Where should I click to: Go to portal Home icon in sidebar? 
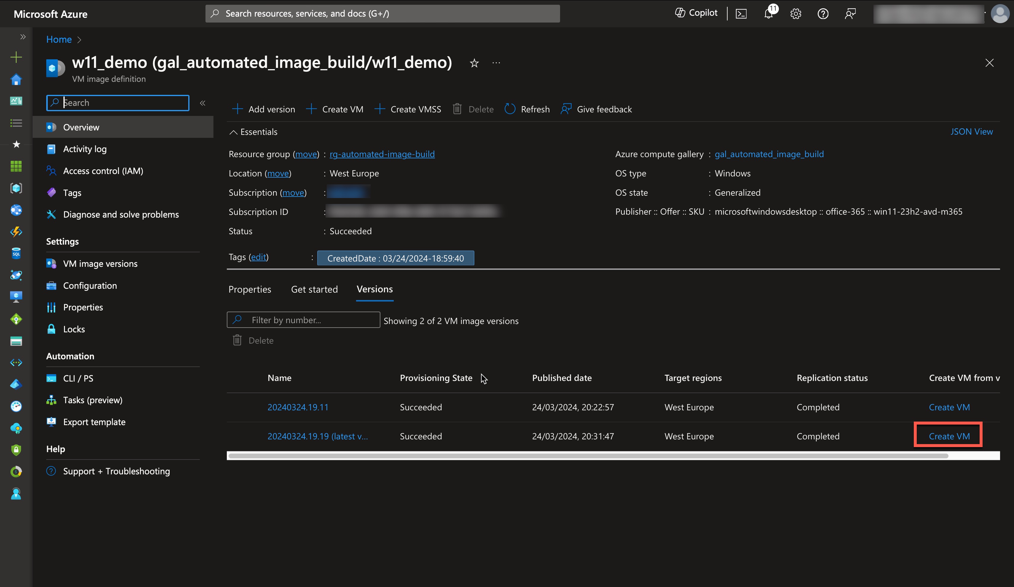pyautogui.click(x=16, y=79)
